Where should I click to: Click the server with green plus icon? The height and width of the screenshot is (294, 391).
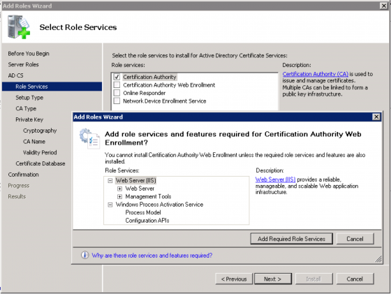point(19,27)
